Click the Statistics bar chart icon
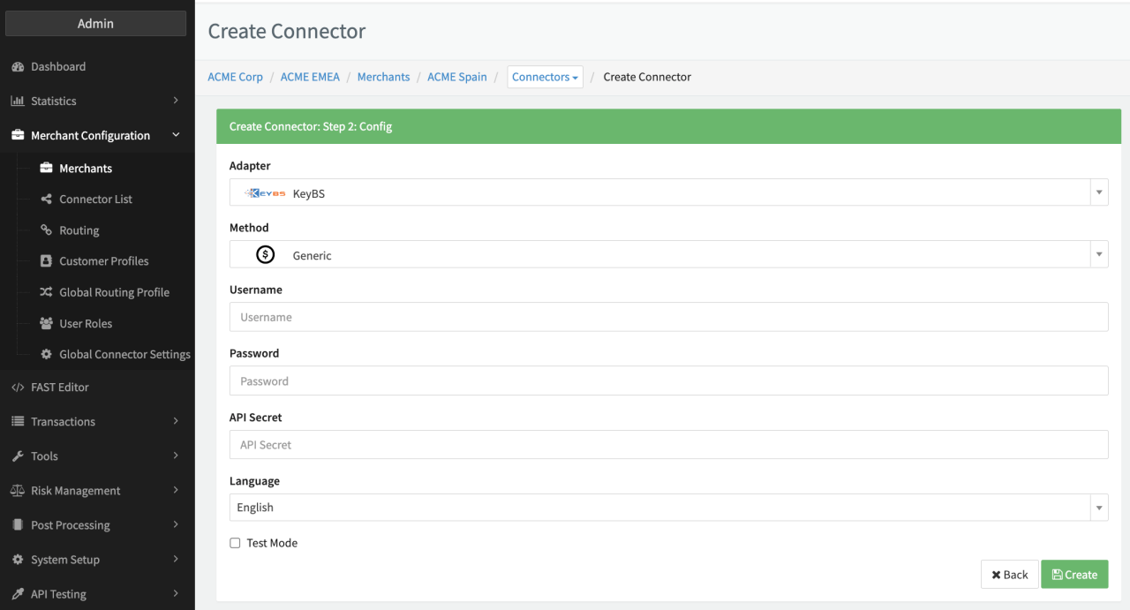The height and width of the screenshot is (610, 1130). [x=18, y=102]
